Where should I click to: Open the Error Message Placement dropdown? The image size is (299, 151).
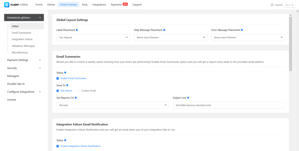tap(248, 37)
